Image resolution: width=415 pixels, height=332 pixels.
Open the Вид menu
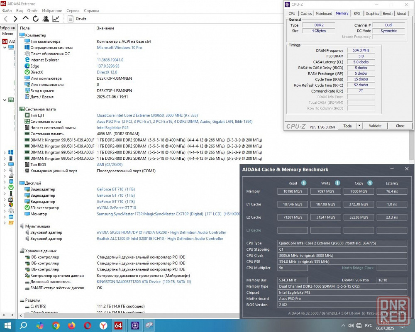click(x=20, y=11)
